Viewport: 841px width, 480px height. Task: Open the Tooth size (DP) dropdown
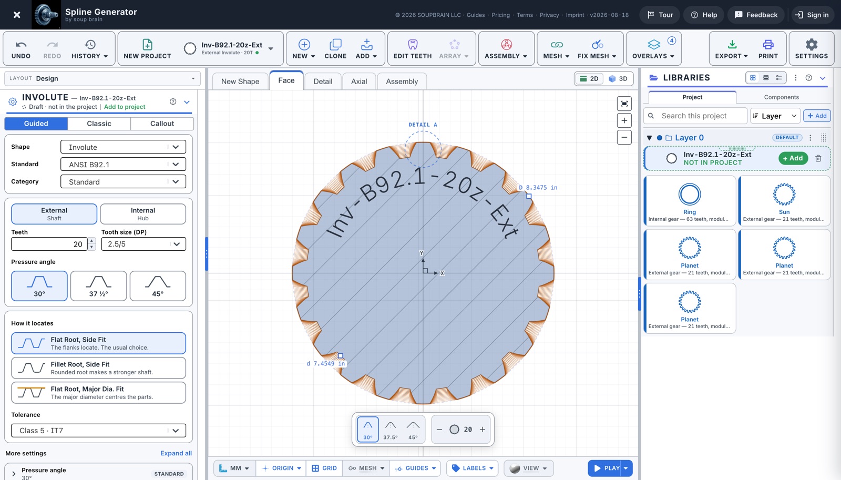pyautogui.click(x=143, y=244)
